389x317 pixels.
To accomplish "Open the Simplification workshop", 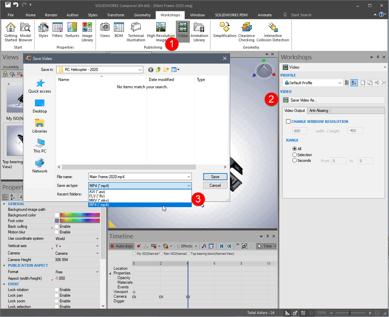I will [x=224, y=30].
